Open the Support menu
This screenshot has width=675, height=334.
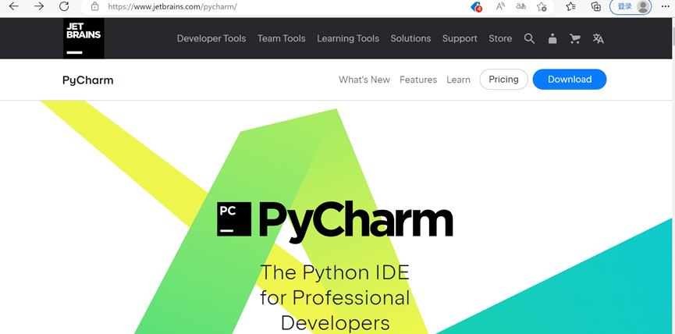460,39
